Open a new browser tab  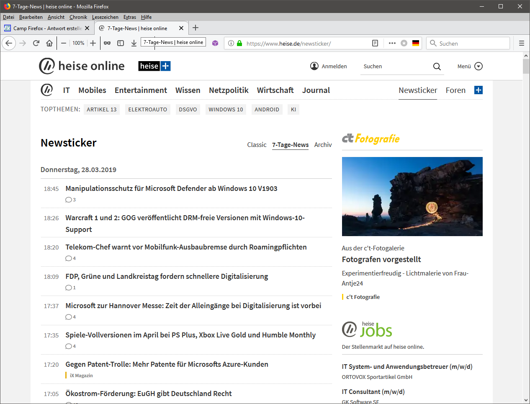pos(196,28)
